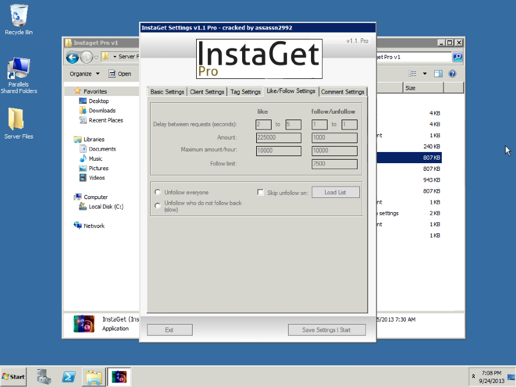Screen dimensions: 516x387
Task: Click follow/unfollow Maximum amount/hour field
Action: [335, 151]
